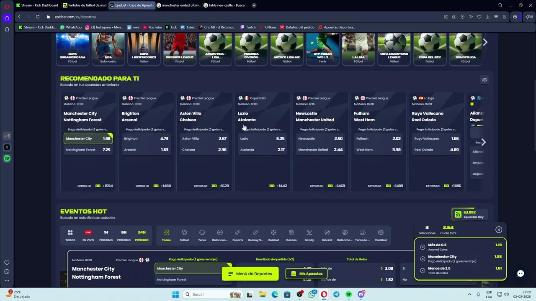Viewport: 536px width, 301px height.
Task: Hide the Recomendado para ti section
Action: (484, 80)
